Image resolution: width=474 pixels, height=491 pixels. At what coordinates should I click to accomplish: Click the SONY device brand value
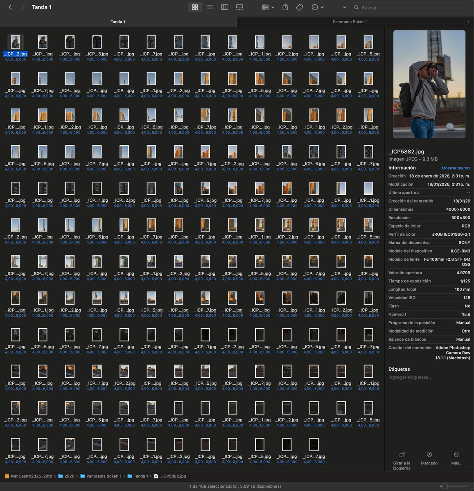coord(464,243)
